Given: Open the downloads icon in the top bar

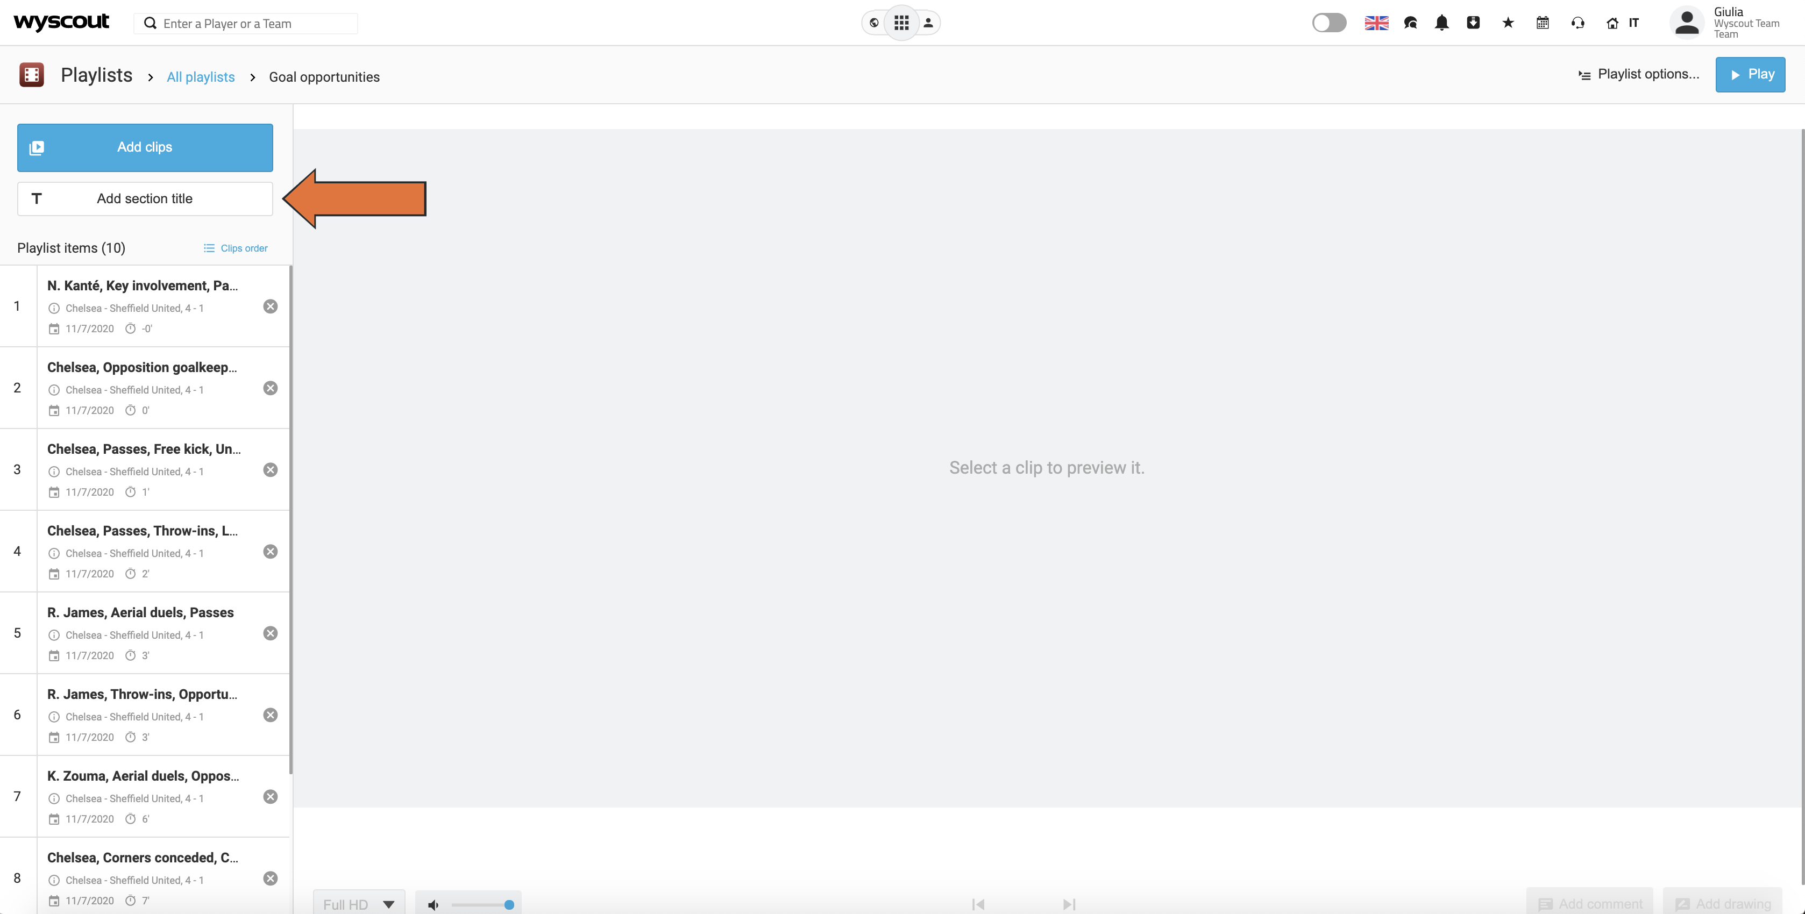Looking at the screenshot, I should [x=1474, y=23].
